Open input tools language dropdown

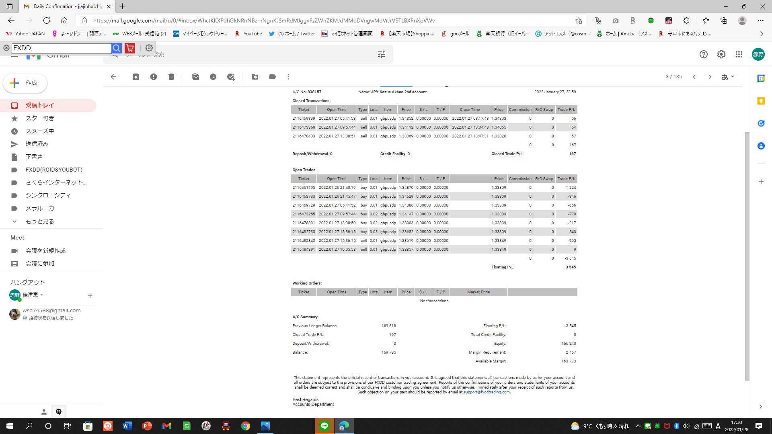click(728, 77)
